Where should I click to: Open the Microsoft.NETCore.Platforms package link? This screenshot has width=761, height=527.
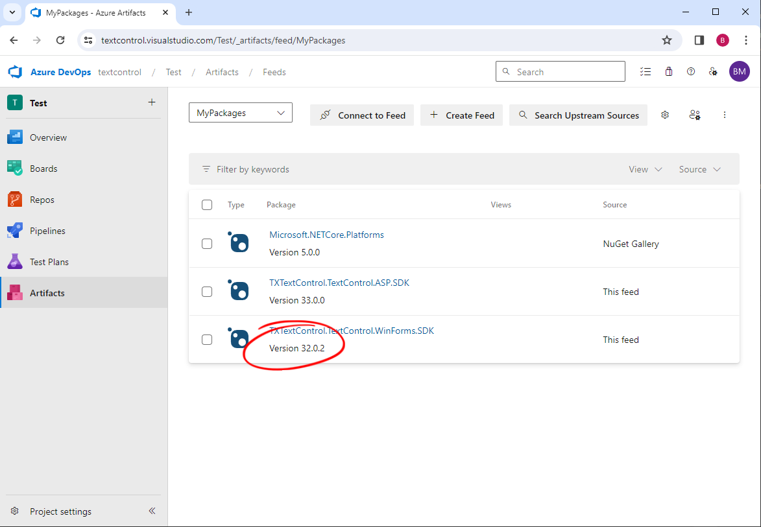(x=326, y=235)
